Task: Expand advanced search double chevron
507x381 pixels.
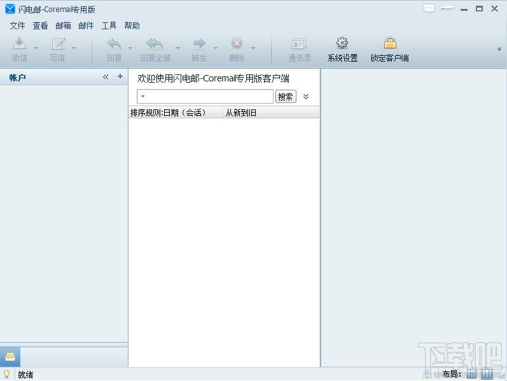Action: (306, 97)
